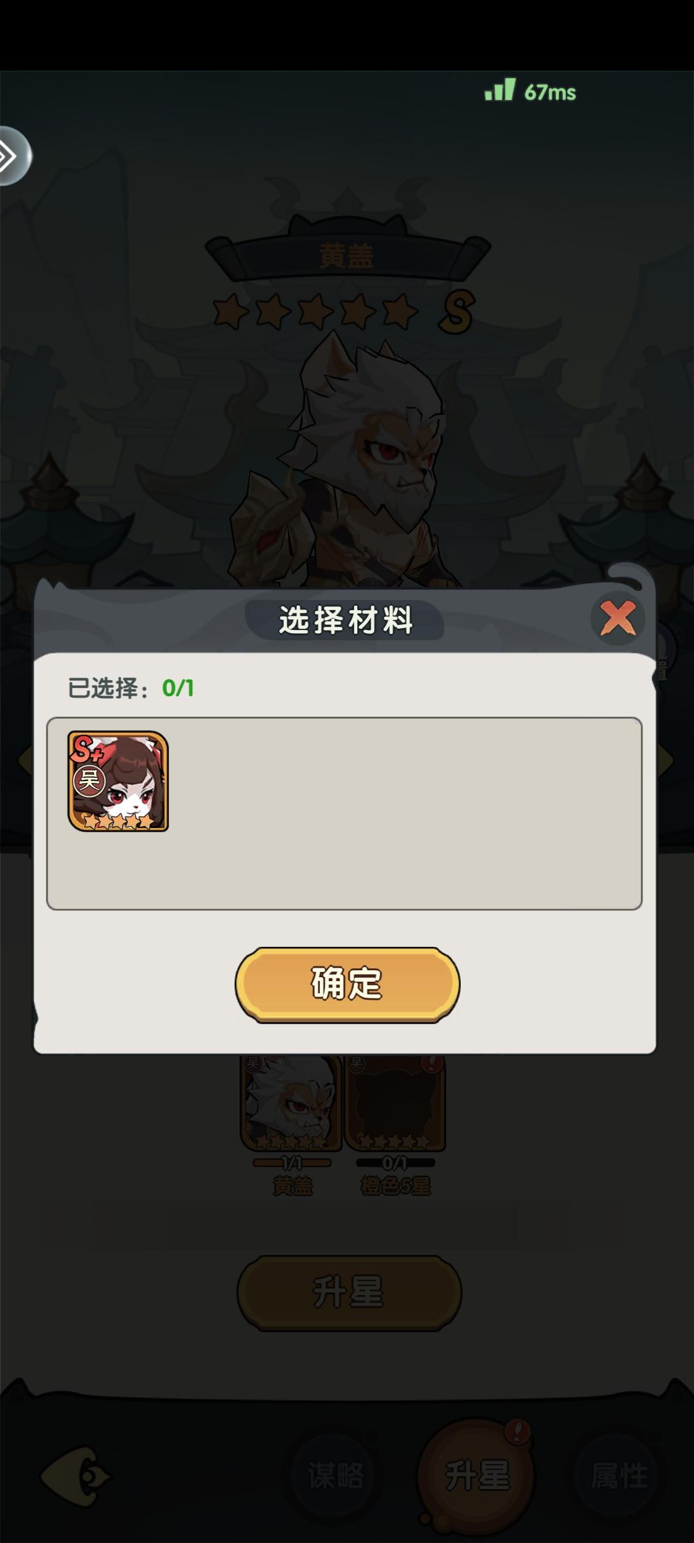
Task: Expand the side panel double-chevron icon
Action: tap(13, 156)
